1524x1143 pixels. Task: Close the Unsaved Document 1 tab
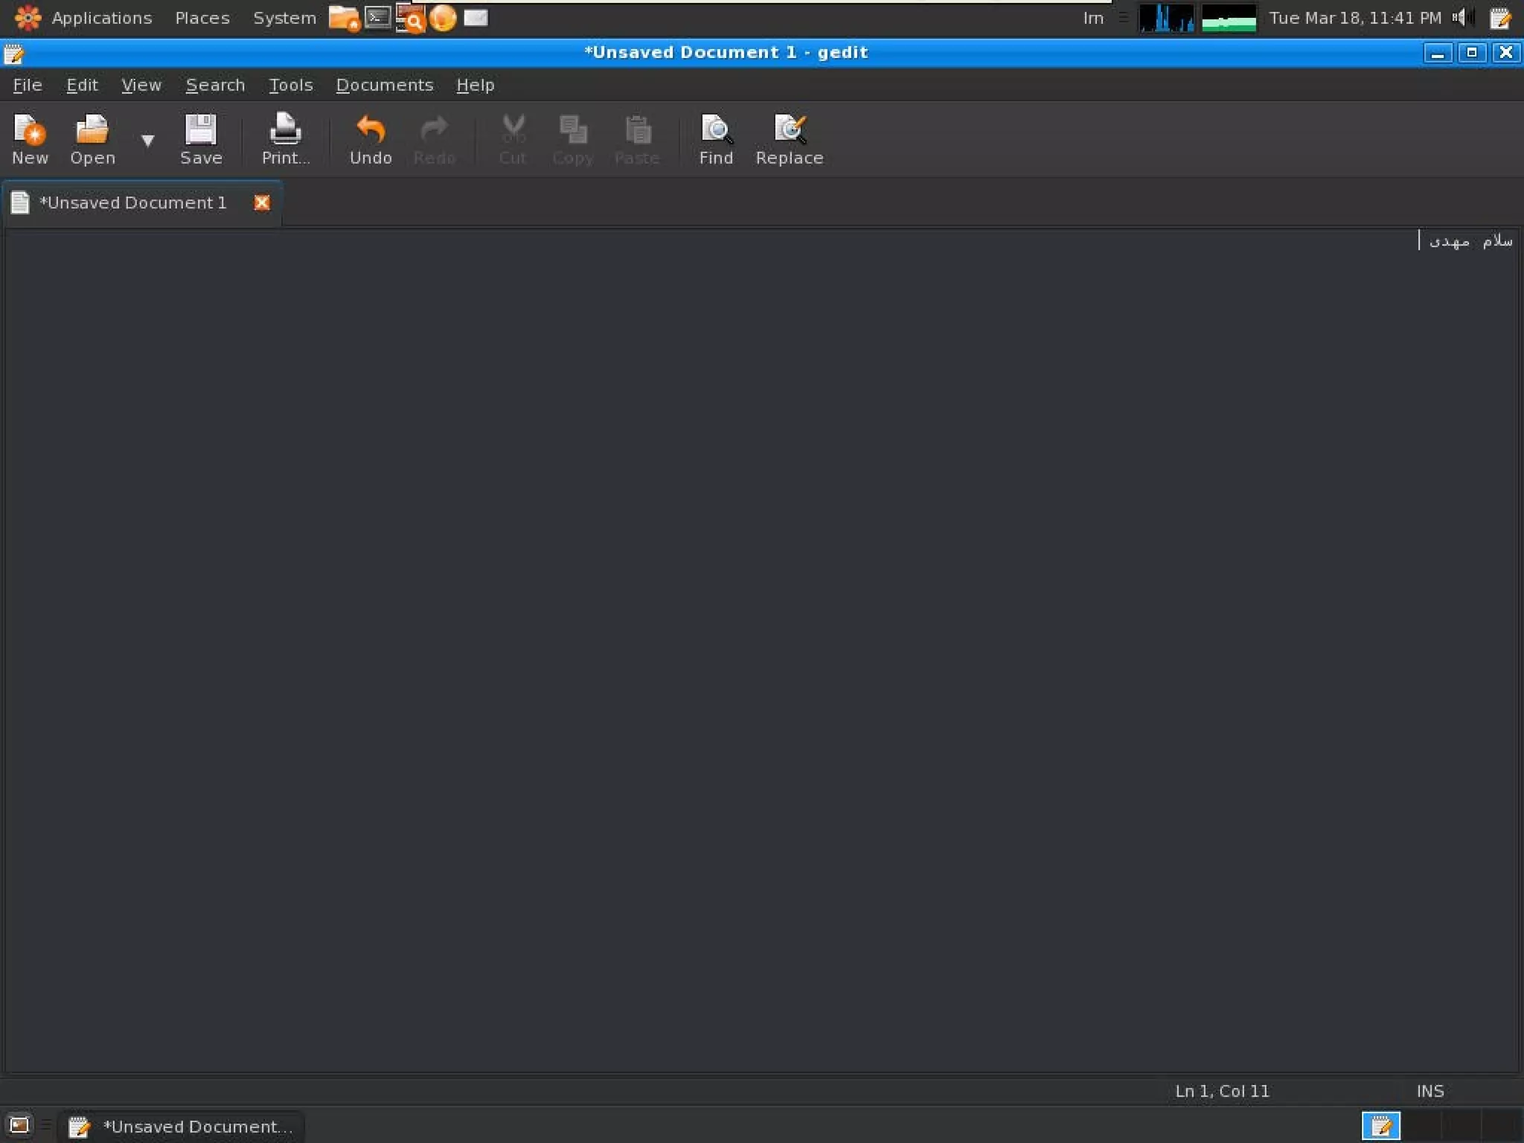pos(262,202)
